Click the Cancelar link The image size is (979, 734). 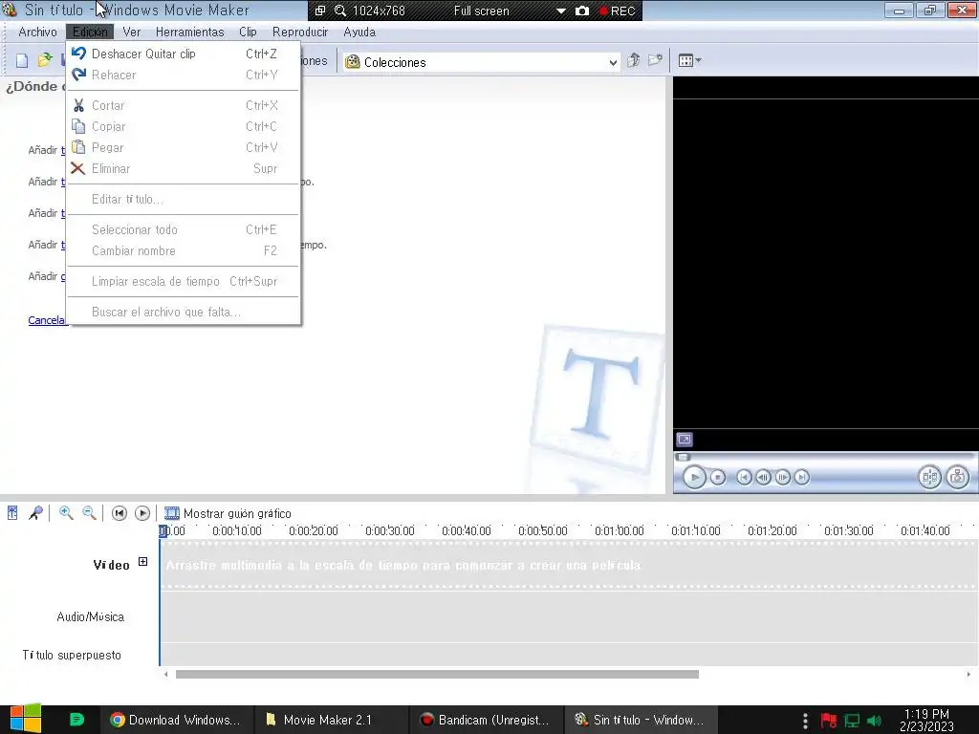point(47,320)
